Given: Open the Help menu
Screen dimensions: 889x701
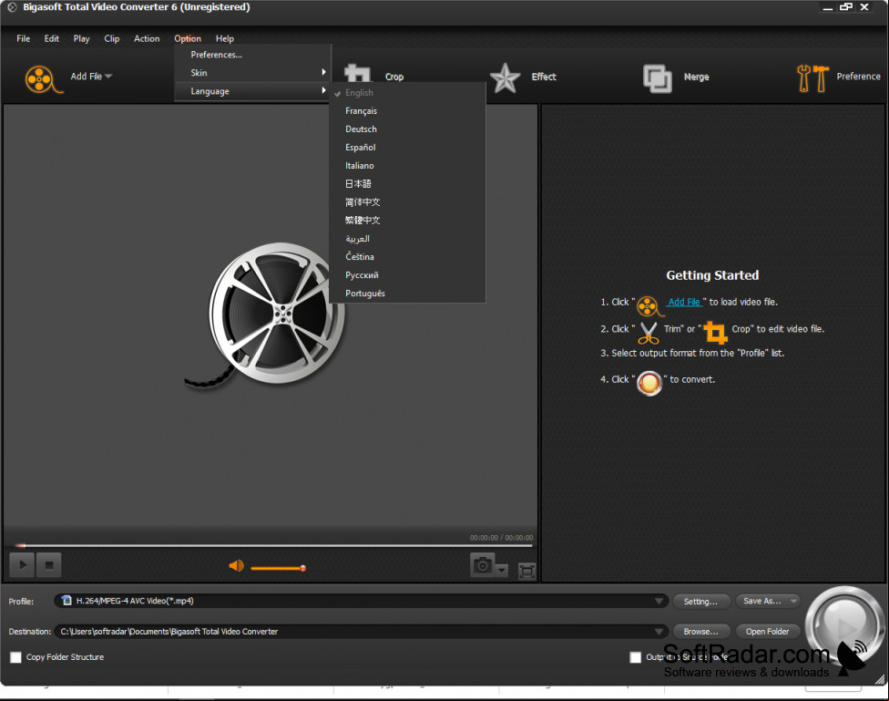Looking at the screenshot, I should [x=224, y=38].
